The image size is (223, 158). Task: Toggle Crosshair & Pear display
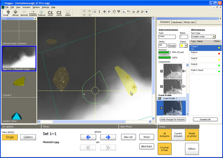coord(165,148)
